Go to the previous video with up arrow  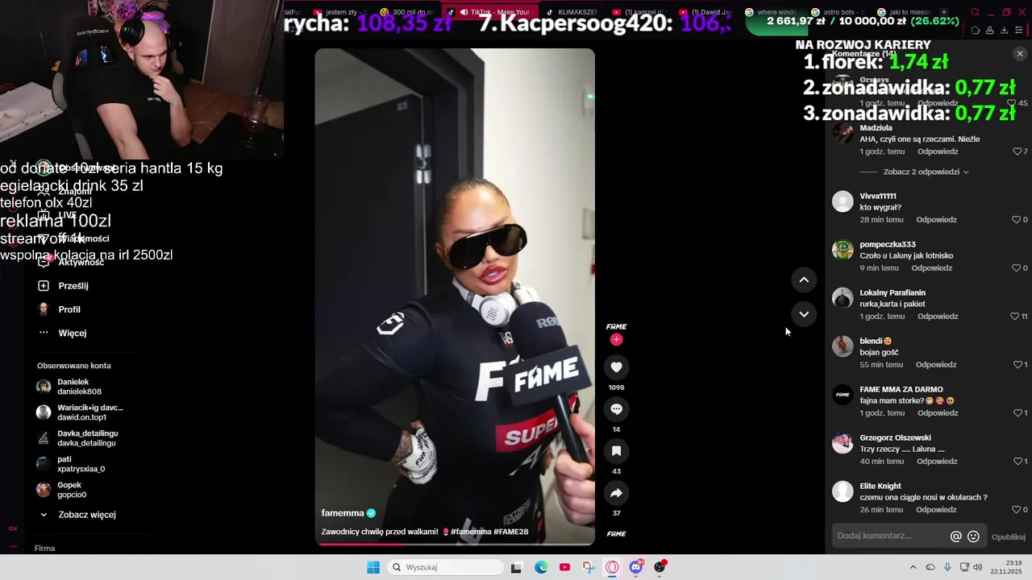804,280
